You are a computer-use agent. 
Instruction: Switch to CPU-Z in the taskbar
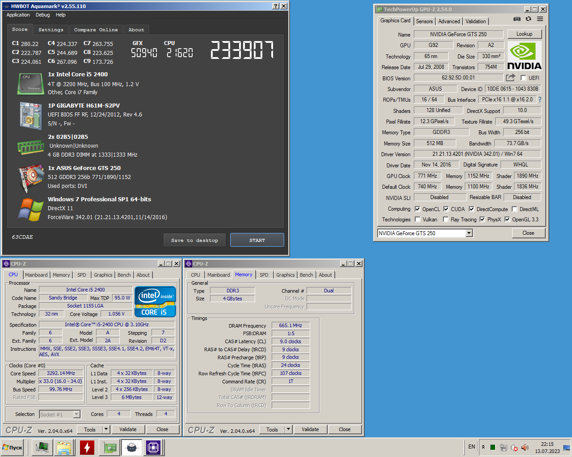(x=153, y=447)
